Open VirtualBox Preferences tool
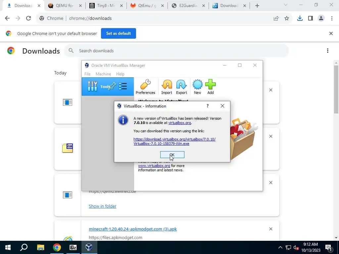 coord(145,87)
